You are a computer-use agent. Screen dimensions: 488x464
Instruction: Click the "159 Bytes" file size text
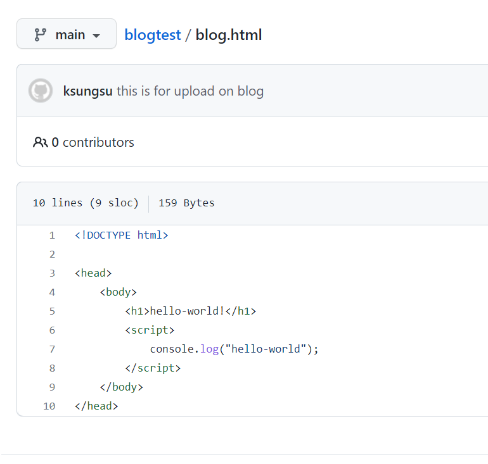[x=186, y=203]
